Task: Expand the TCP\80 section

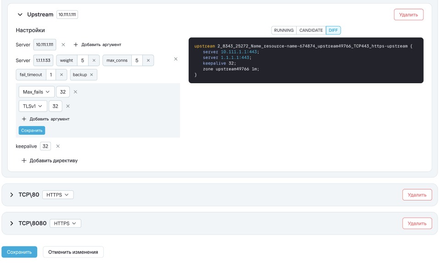Action: pyautogui.click(x=11, y=195)
